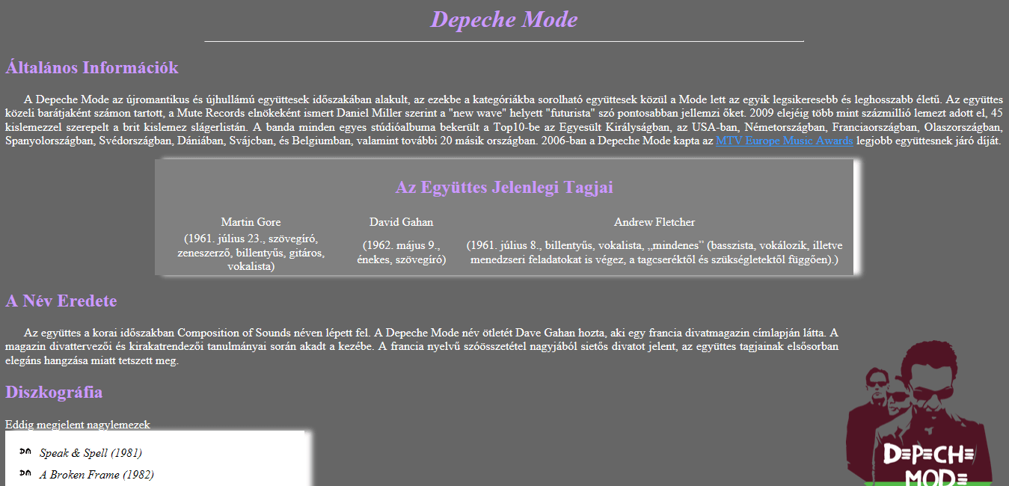1009x486 pixels.
Task: Click the paragraph about Composition of Sounds
Action: (x=423, y=346)
